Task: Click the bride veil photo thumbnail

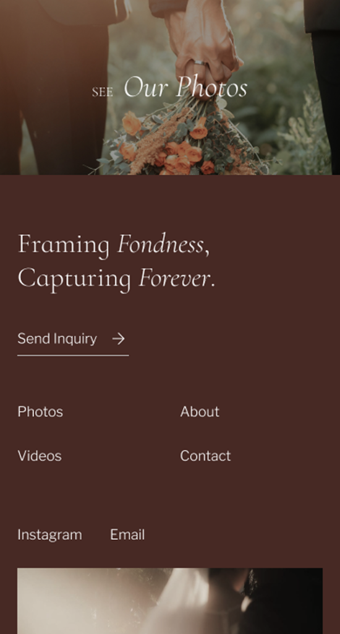Action: pos(169,601)
